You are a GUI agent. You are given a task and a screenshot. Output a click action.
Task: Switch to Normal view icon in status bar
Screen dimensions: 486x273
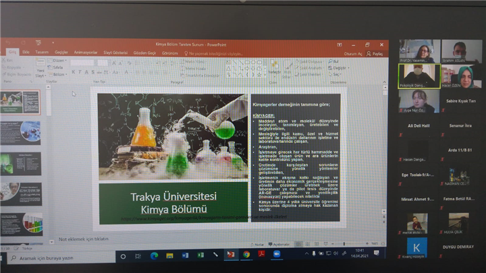(298, 244)
